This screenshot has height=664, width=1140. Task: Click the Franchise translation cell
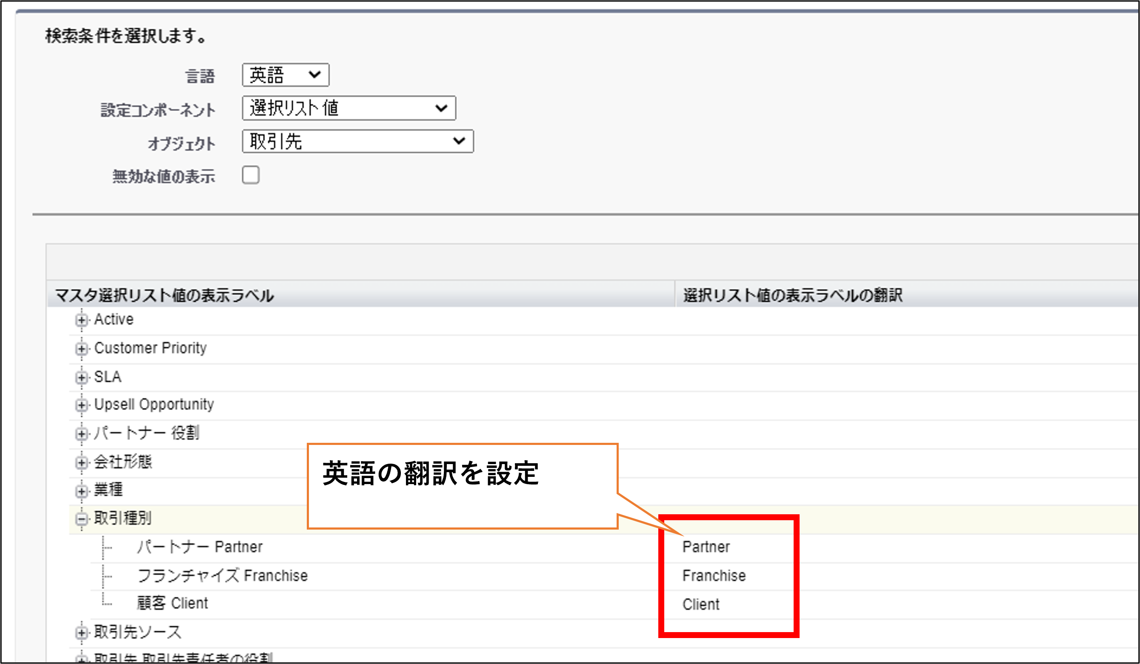(714, 576)
